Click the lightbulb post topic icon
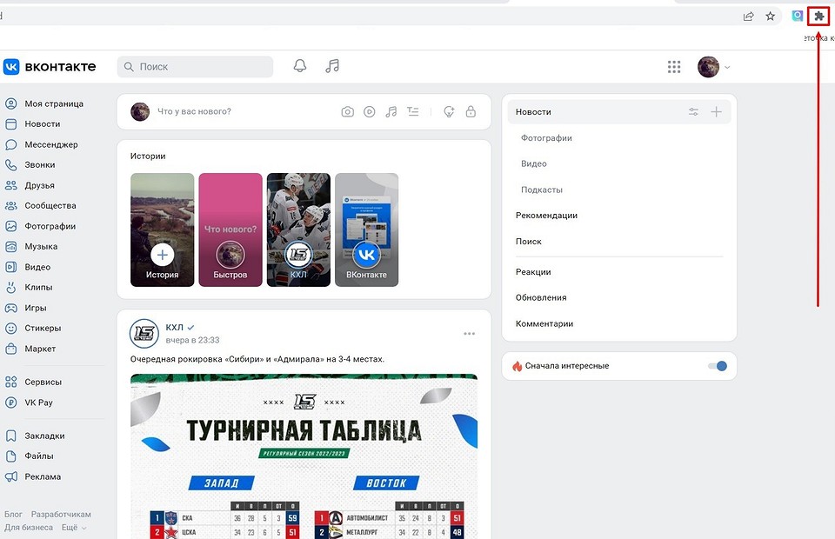This screenshot has width=835, height=539. click(x=449, y=112)
